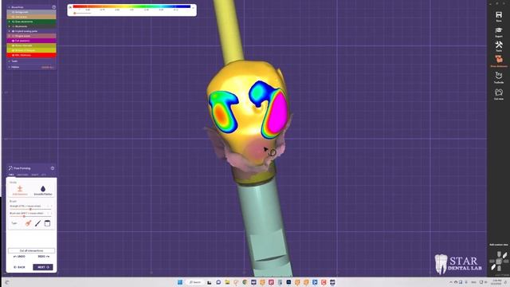Choose the square-shaped brush type icon
The image size is (510, 287).
(47, 223)
